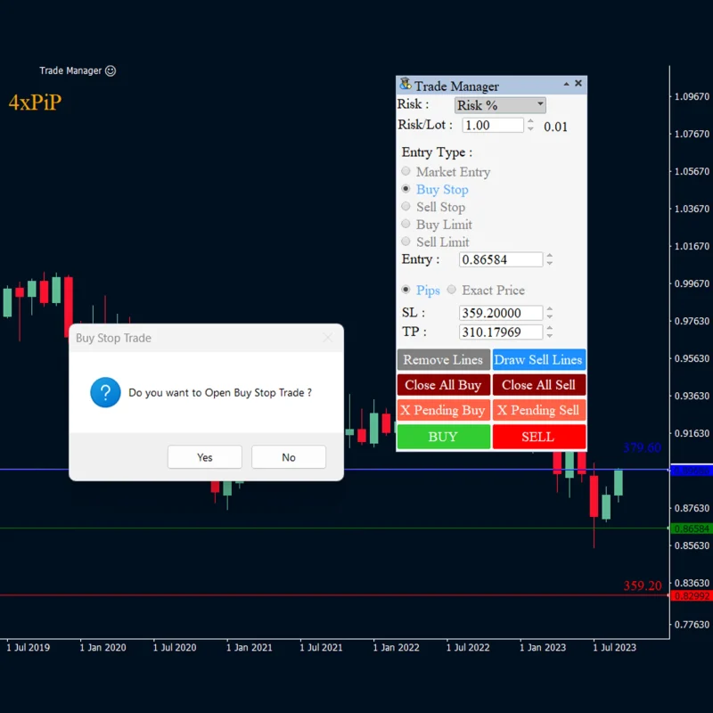Choose the Buy Limit entry type
This screenshot has height=713, width=713.
click(x=406, y=225)
